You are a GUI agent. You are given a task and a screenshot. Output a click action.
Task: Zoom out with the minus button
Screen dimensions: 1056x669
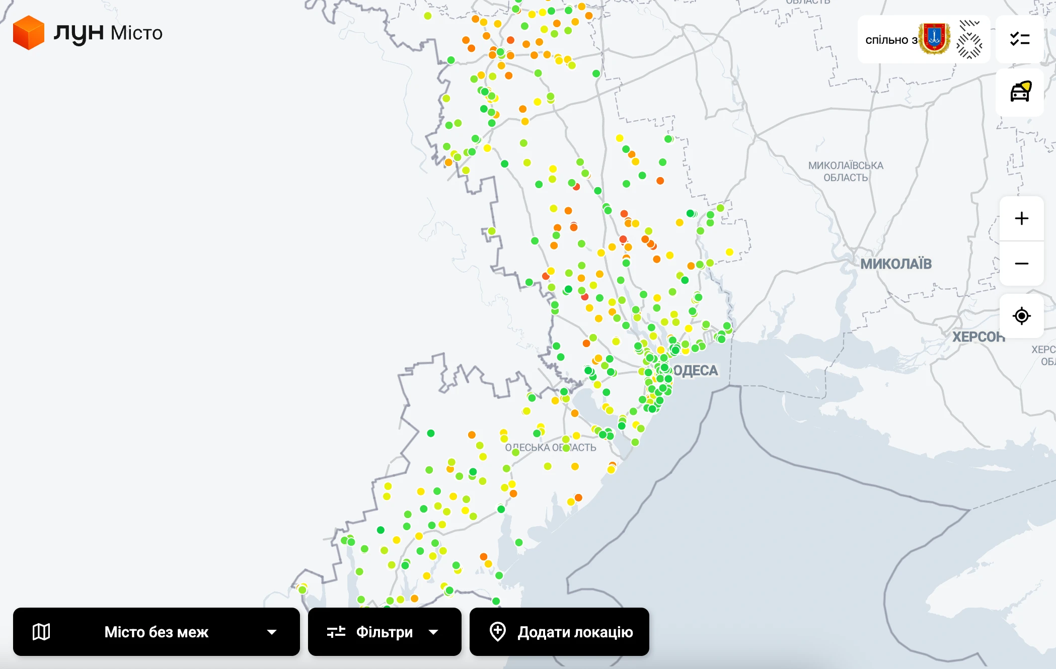pos(1021,264)
